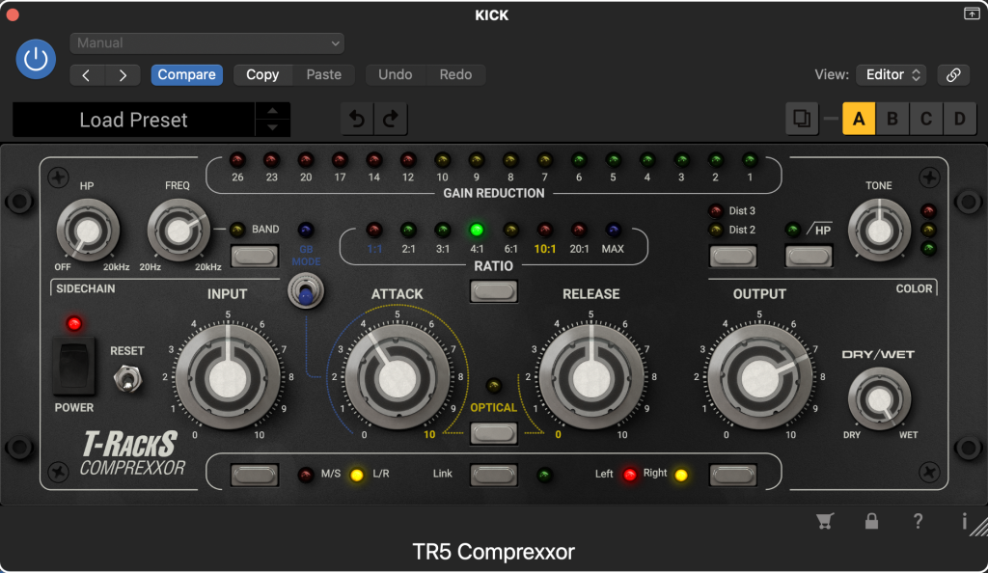Flip the GB MODE toggle switch
Screen dimensions: 988x573
[306, 291]
